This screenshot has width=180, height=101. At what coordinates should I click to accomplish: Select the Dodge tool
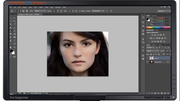coord(14,37)
